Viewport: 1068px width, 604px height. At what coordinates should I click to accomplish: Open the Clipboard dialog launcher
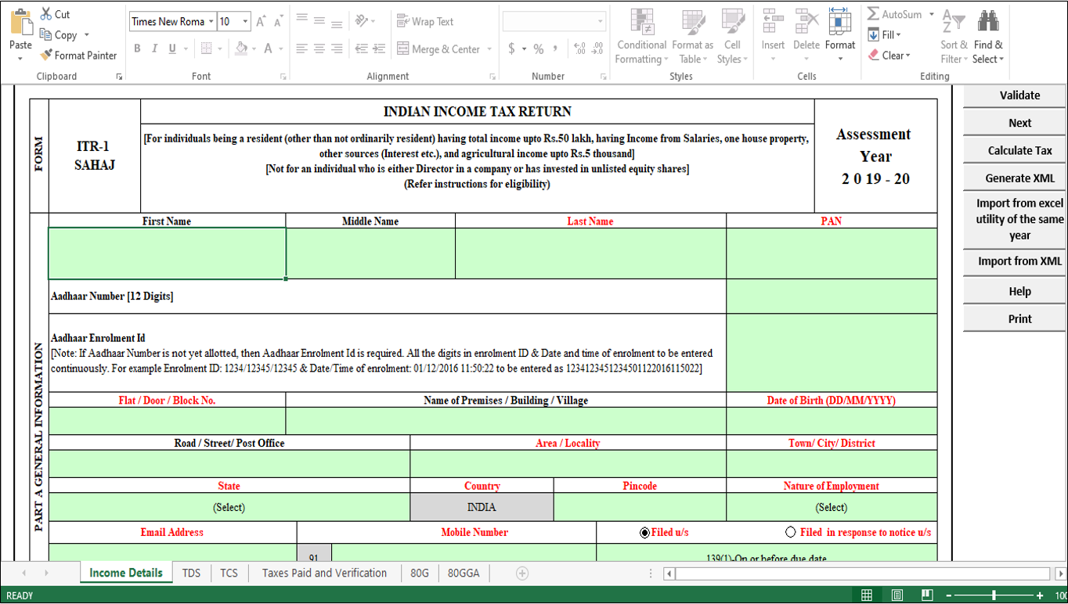[x=119, y=77]
